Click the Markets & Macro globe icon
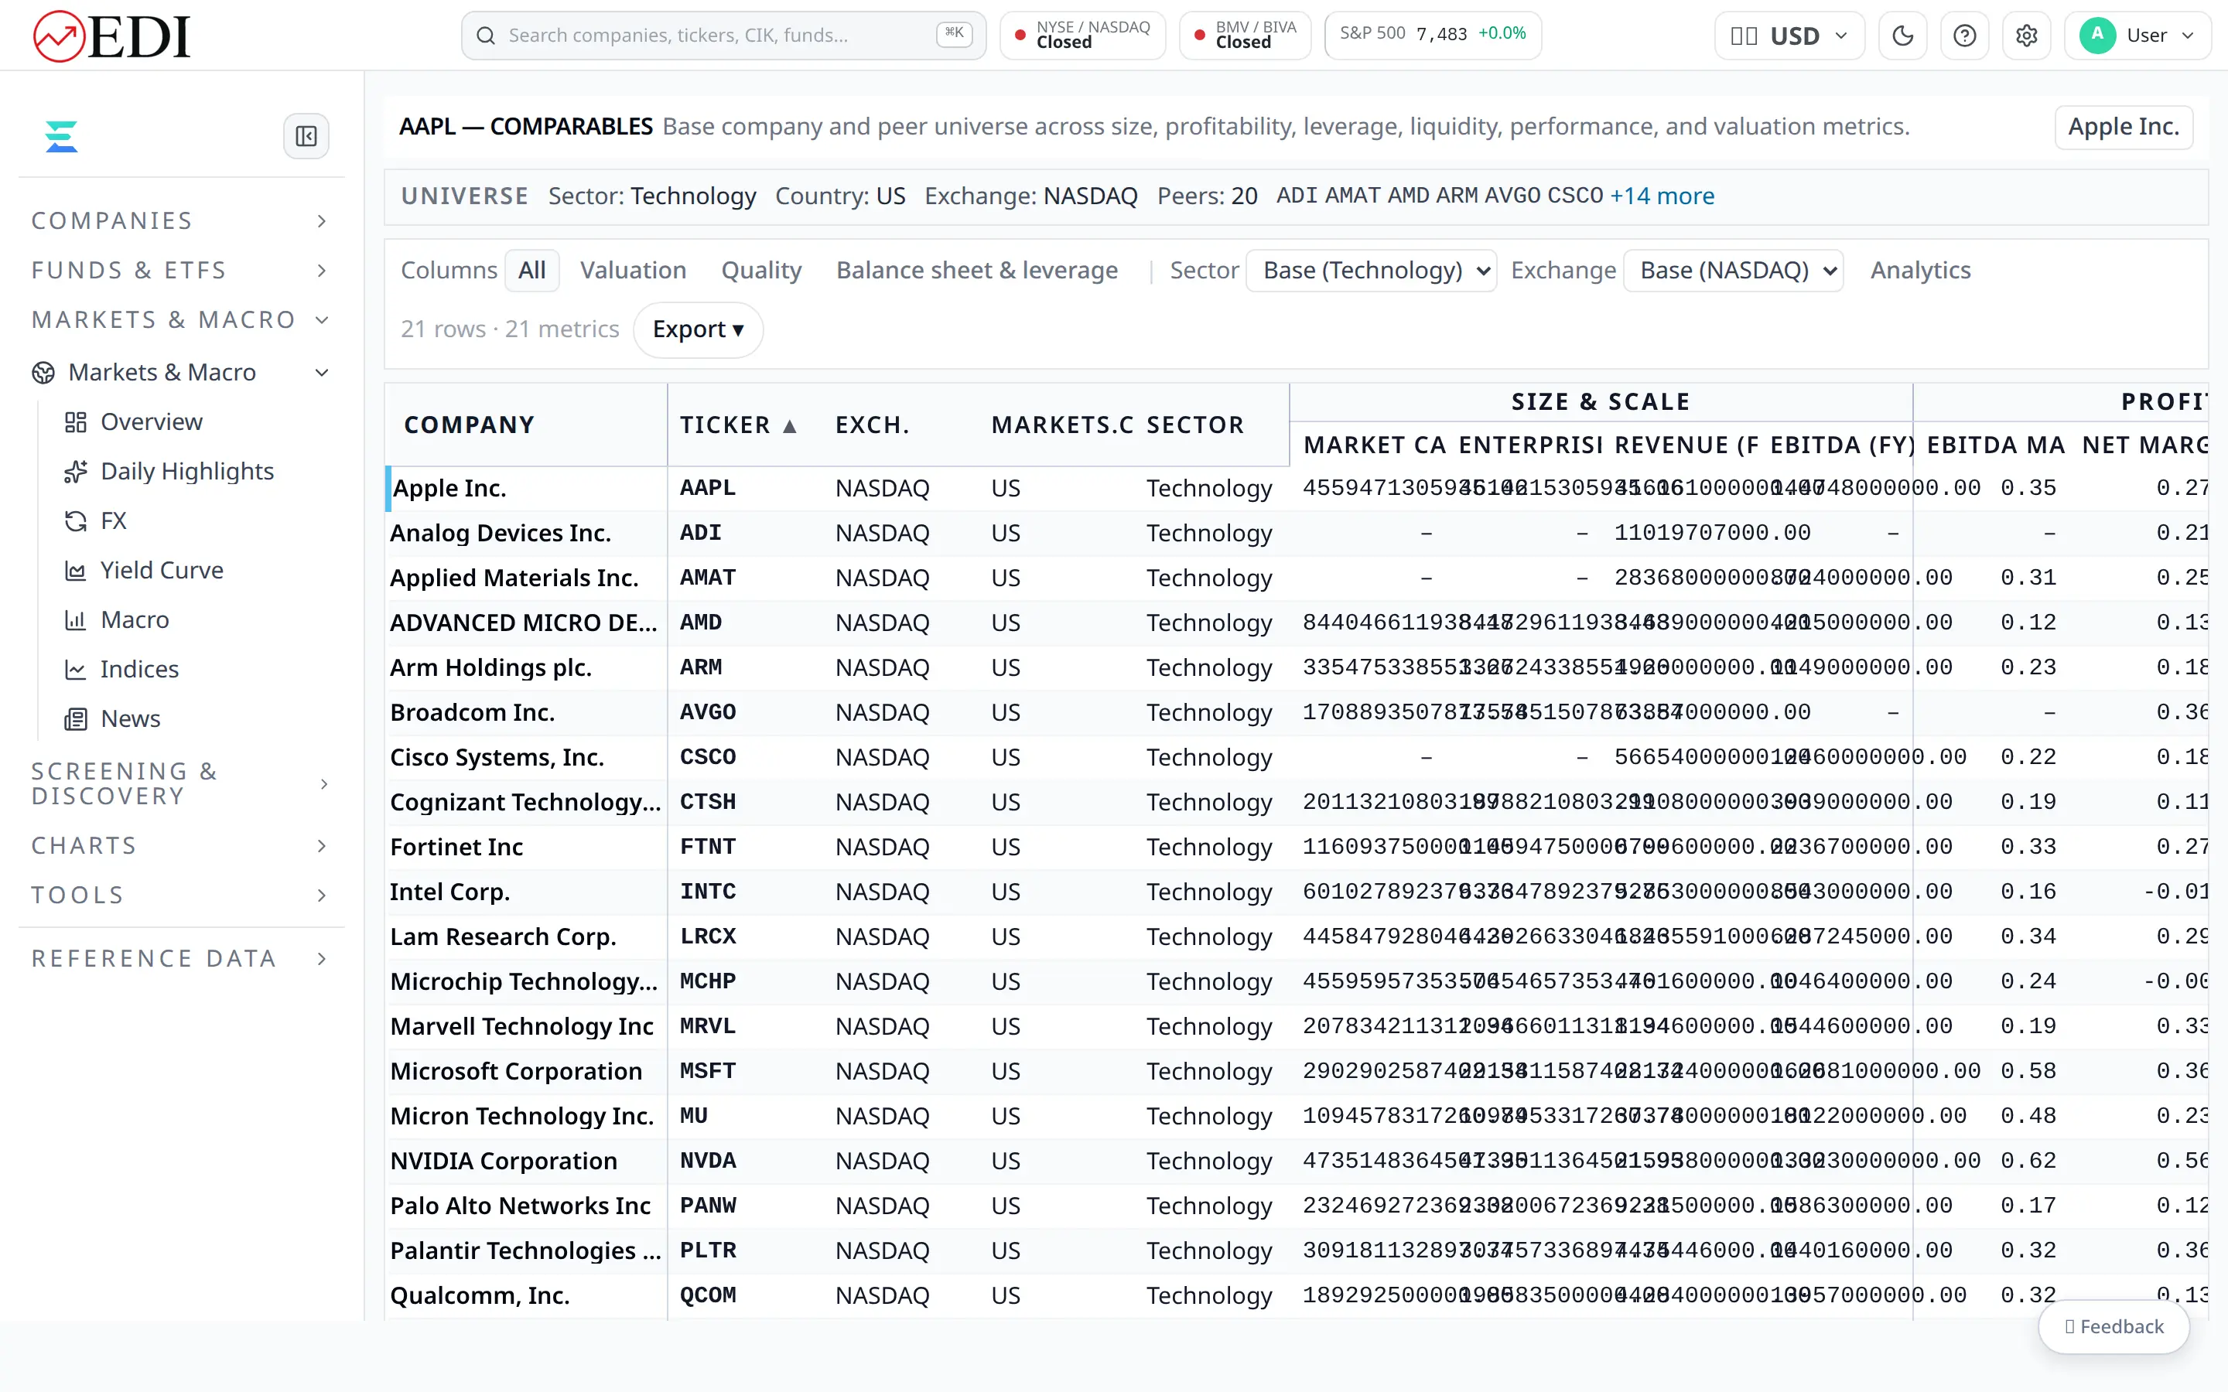2228x1392 pixels. [x=43, y=373]
